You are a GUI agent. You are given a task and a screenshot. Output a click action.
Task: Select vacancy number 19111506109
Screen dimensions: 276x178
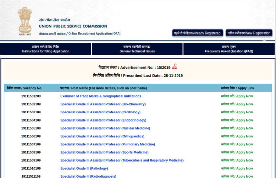(31, 136)
